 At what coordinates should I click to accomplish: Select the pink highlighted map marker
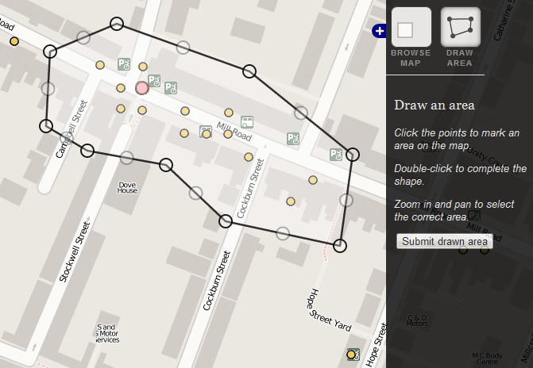(141, 88)
